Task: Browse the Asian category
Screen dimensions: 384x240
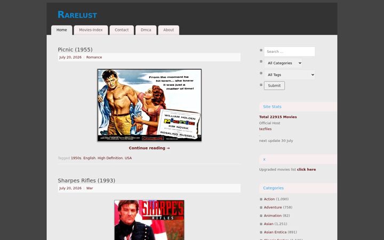Action: [269, 224]
